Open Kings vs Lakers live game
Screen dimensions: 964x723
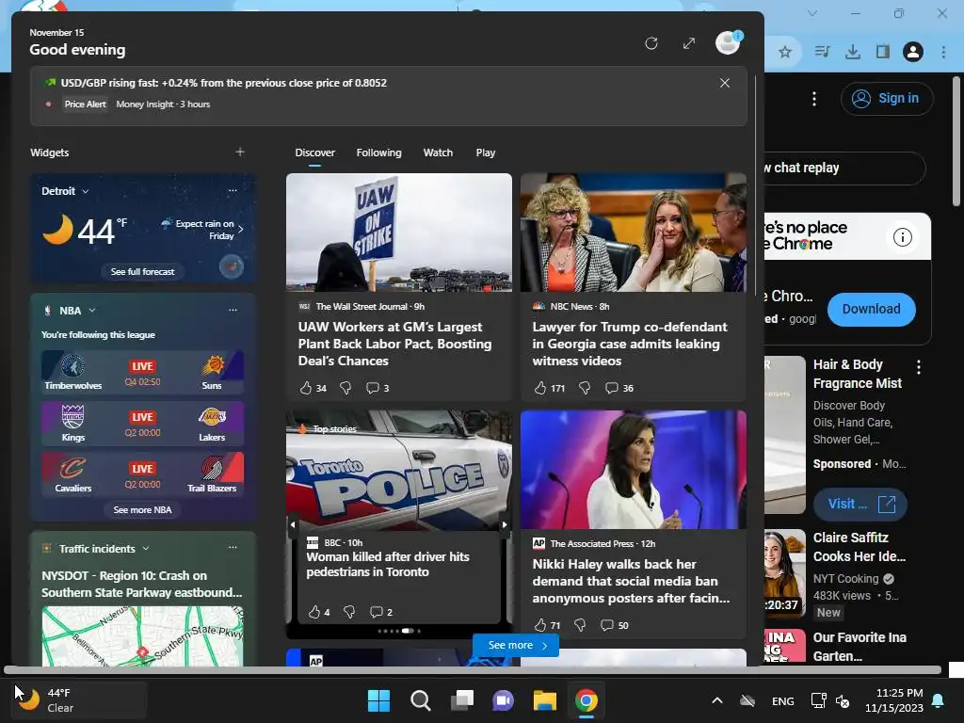pyautogui.click(x=143, y=424)
